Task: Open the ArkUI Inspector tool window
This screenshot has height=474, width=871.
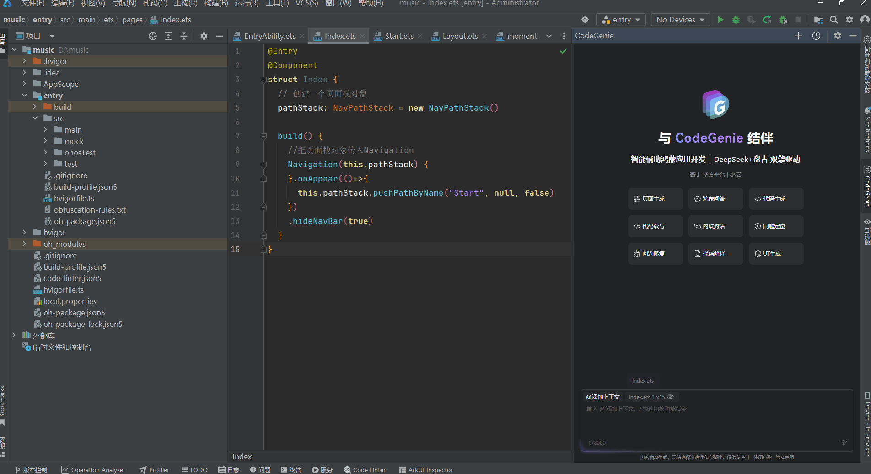Action: (x=426, y=469)
